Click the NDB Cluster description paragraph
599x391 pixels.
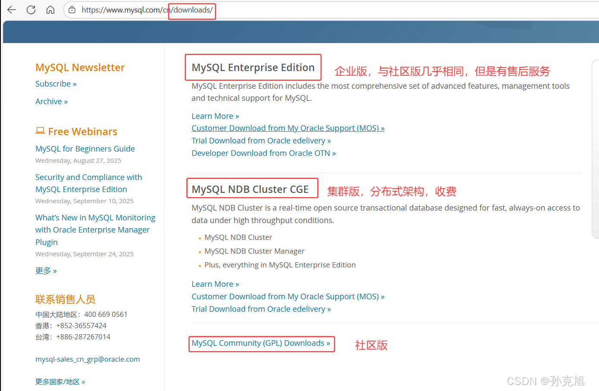point(386,214)
